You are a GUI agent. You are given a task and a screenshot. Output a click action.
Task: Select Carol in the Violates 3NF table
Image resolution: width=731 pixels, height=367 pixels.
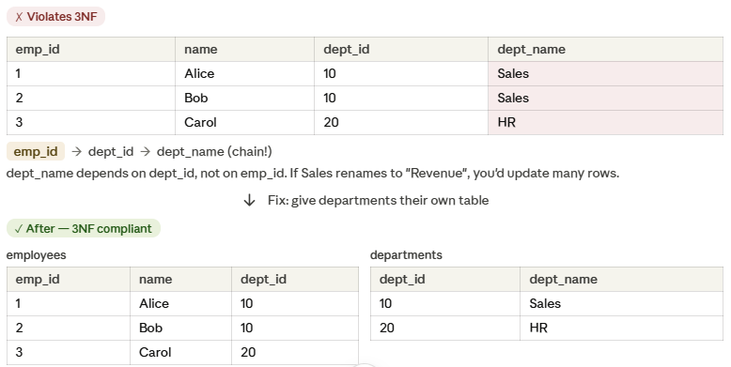click(244, 122)
